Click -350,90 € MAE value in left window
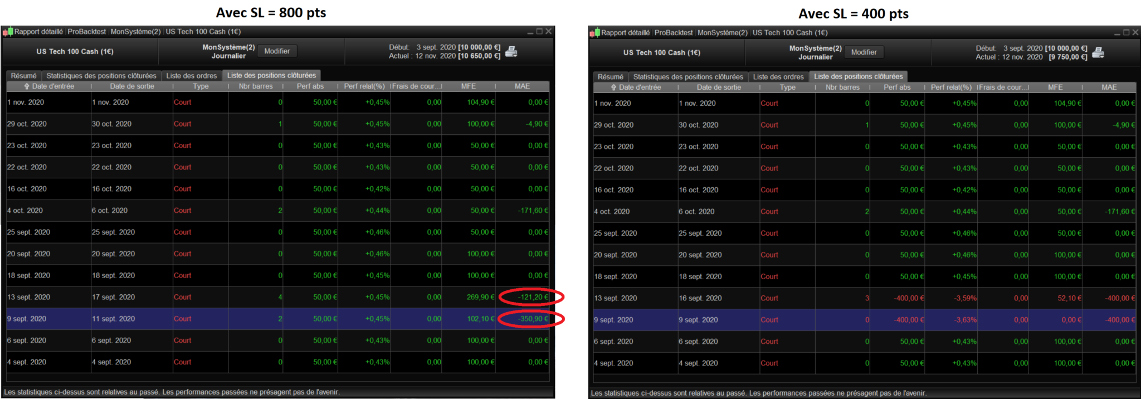Viewport: 1141px width, 399px height. click(533, 319)
